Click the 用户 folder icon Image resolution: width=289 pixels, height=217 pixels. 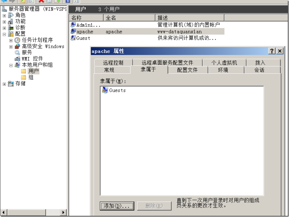24,71
